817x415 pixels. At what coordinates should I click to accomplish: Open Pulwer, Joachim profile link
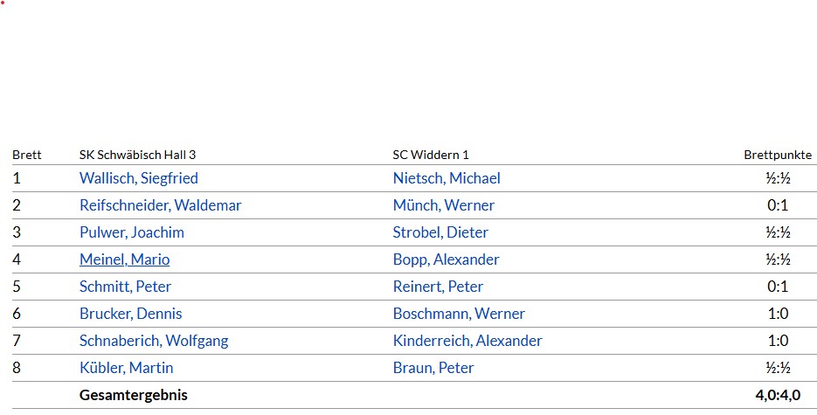[x=132, y=232]
